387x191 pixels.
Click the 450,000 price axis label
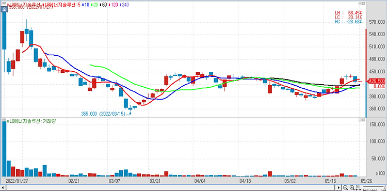377,72
